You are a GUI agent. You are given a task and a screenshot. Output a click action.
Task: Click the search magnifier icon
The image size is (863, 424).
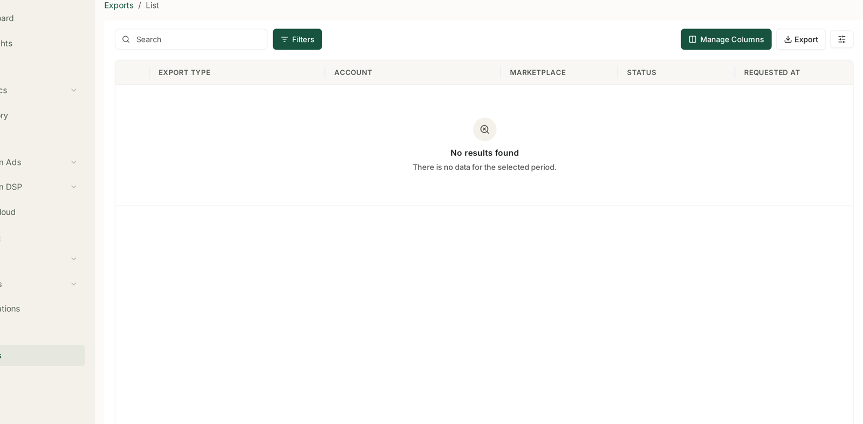tap(126, 39)
